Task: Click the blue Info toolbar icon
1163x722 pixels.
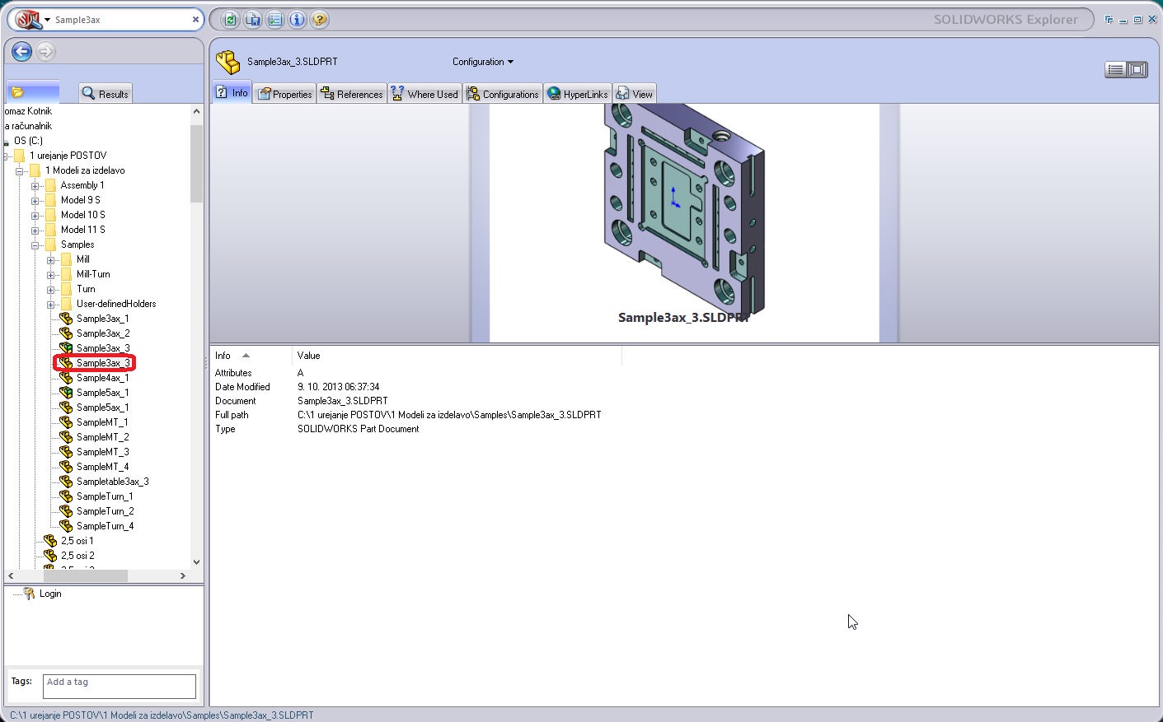Action: pos(298,20)
